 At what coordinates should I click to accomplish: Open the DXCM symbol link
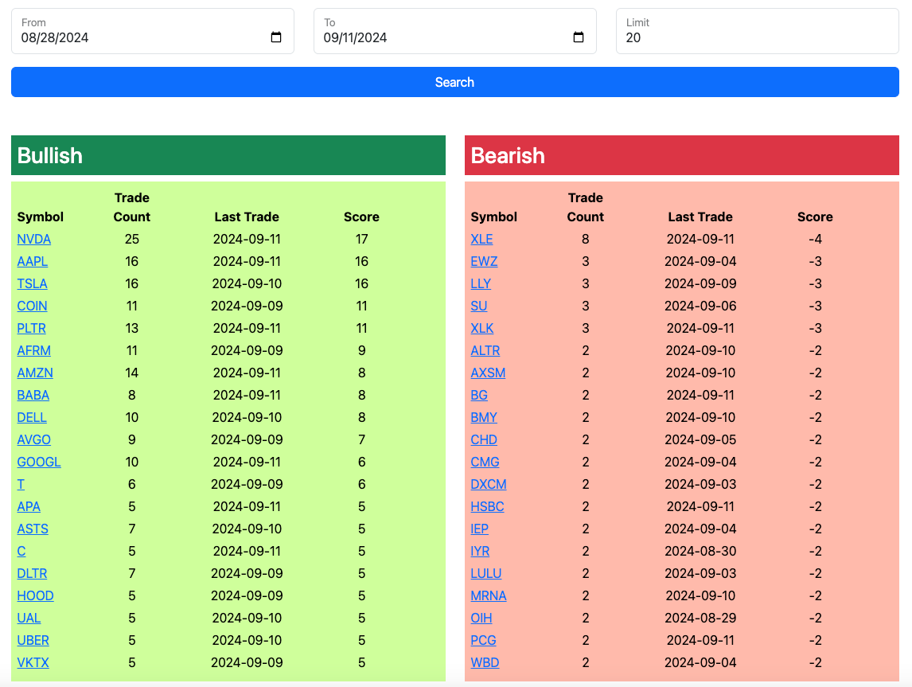pos(489,485)
